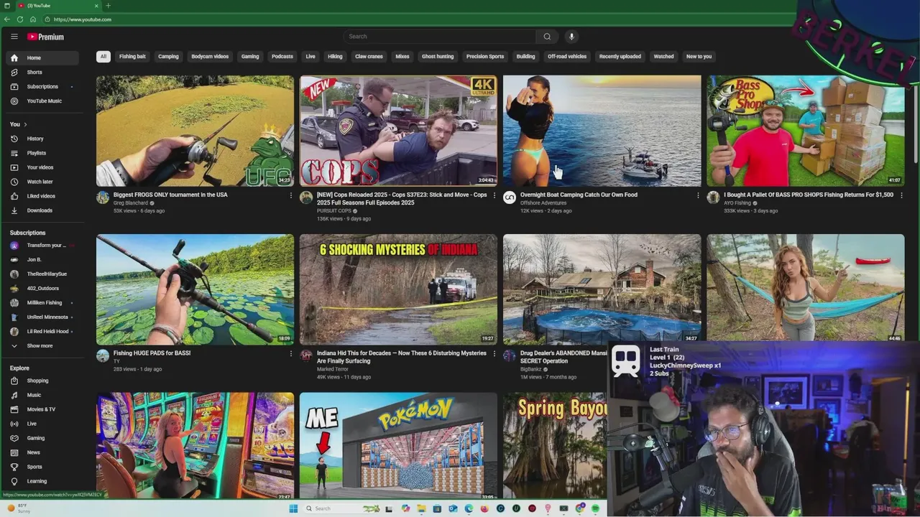
Task: Select the Podcasts filter chip
Action: [x=282, y=57]
